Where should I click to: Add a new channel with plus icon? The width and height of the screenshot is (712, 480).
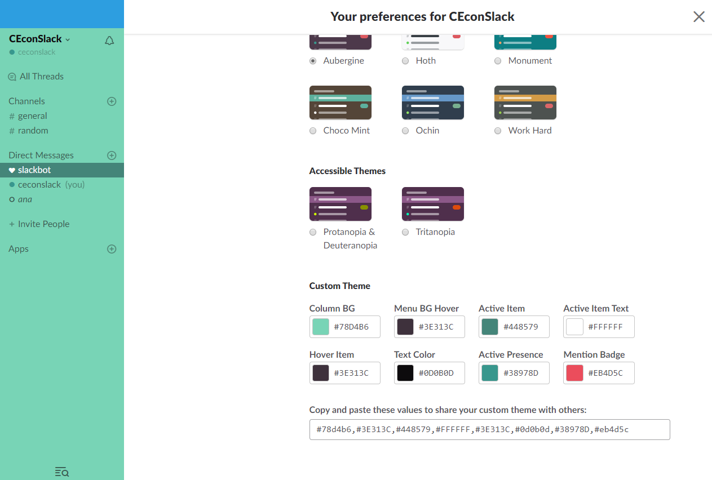(x=112, y=101)
